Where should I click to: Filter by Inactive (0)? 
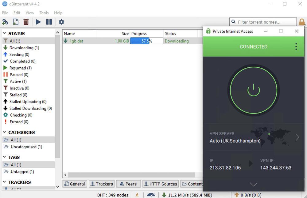pyautogui.click(x=29, y=88)
